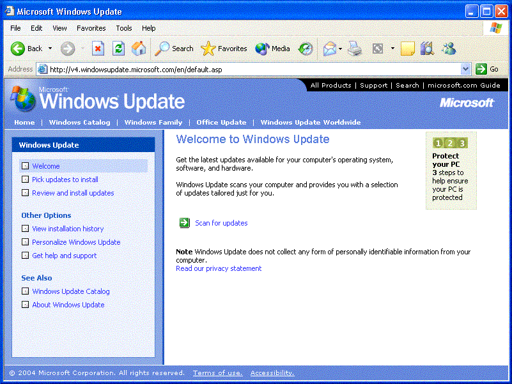Open the View menu
Image resolution: width=512 pixels, height=384 pixels.
[59, 28]
